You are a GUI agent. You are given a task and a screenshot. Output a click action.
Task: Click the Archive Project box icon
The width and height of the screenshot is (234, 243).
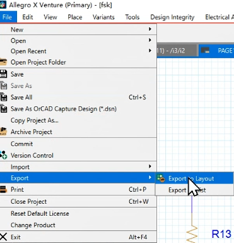click(4, 132)
